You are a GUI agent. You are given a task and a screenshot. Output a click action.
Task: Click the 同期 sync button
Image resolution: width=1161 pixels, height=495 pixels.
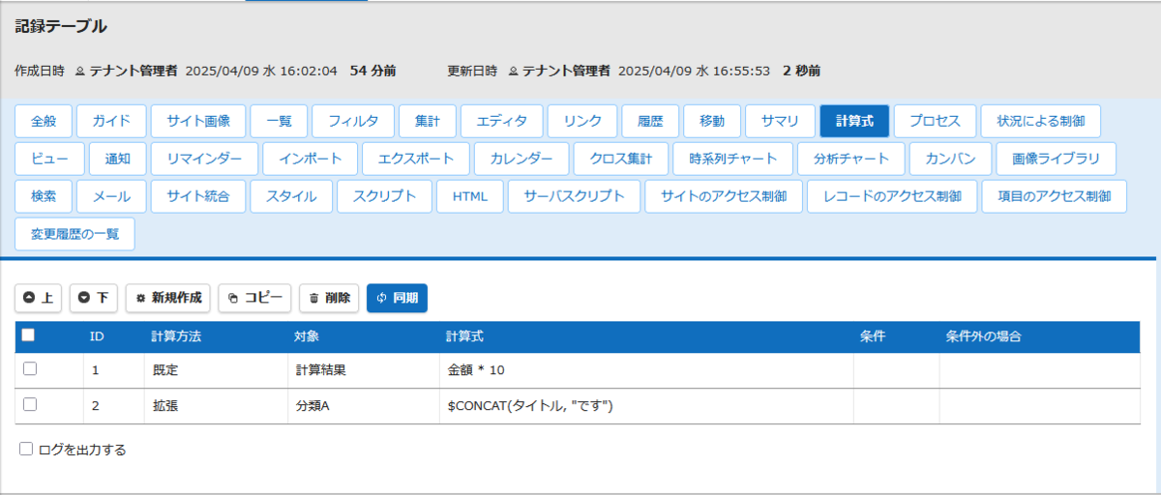(397, 298)
